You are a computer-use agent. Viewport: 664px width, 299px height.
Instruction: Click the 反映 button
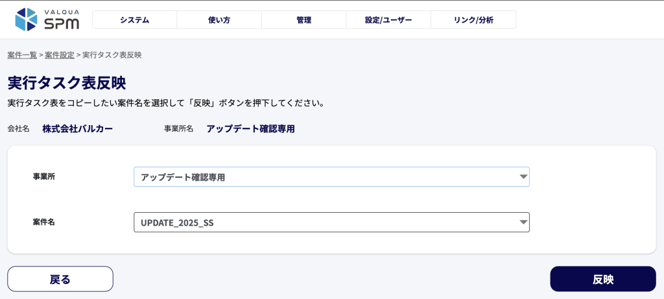(603, 279)
